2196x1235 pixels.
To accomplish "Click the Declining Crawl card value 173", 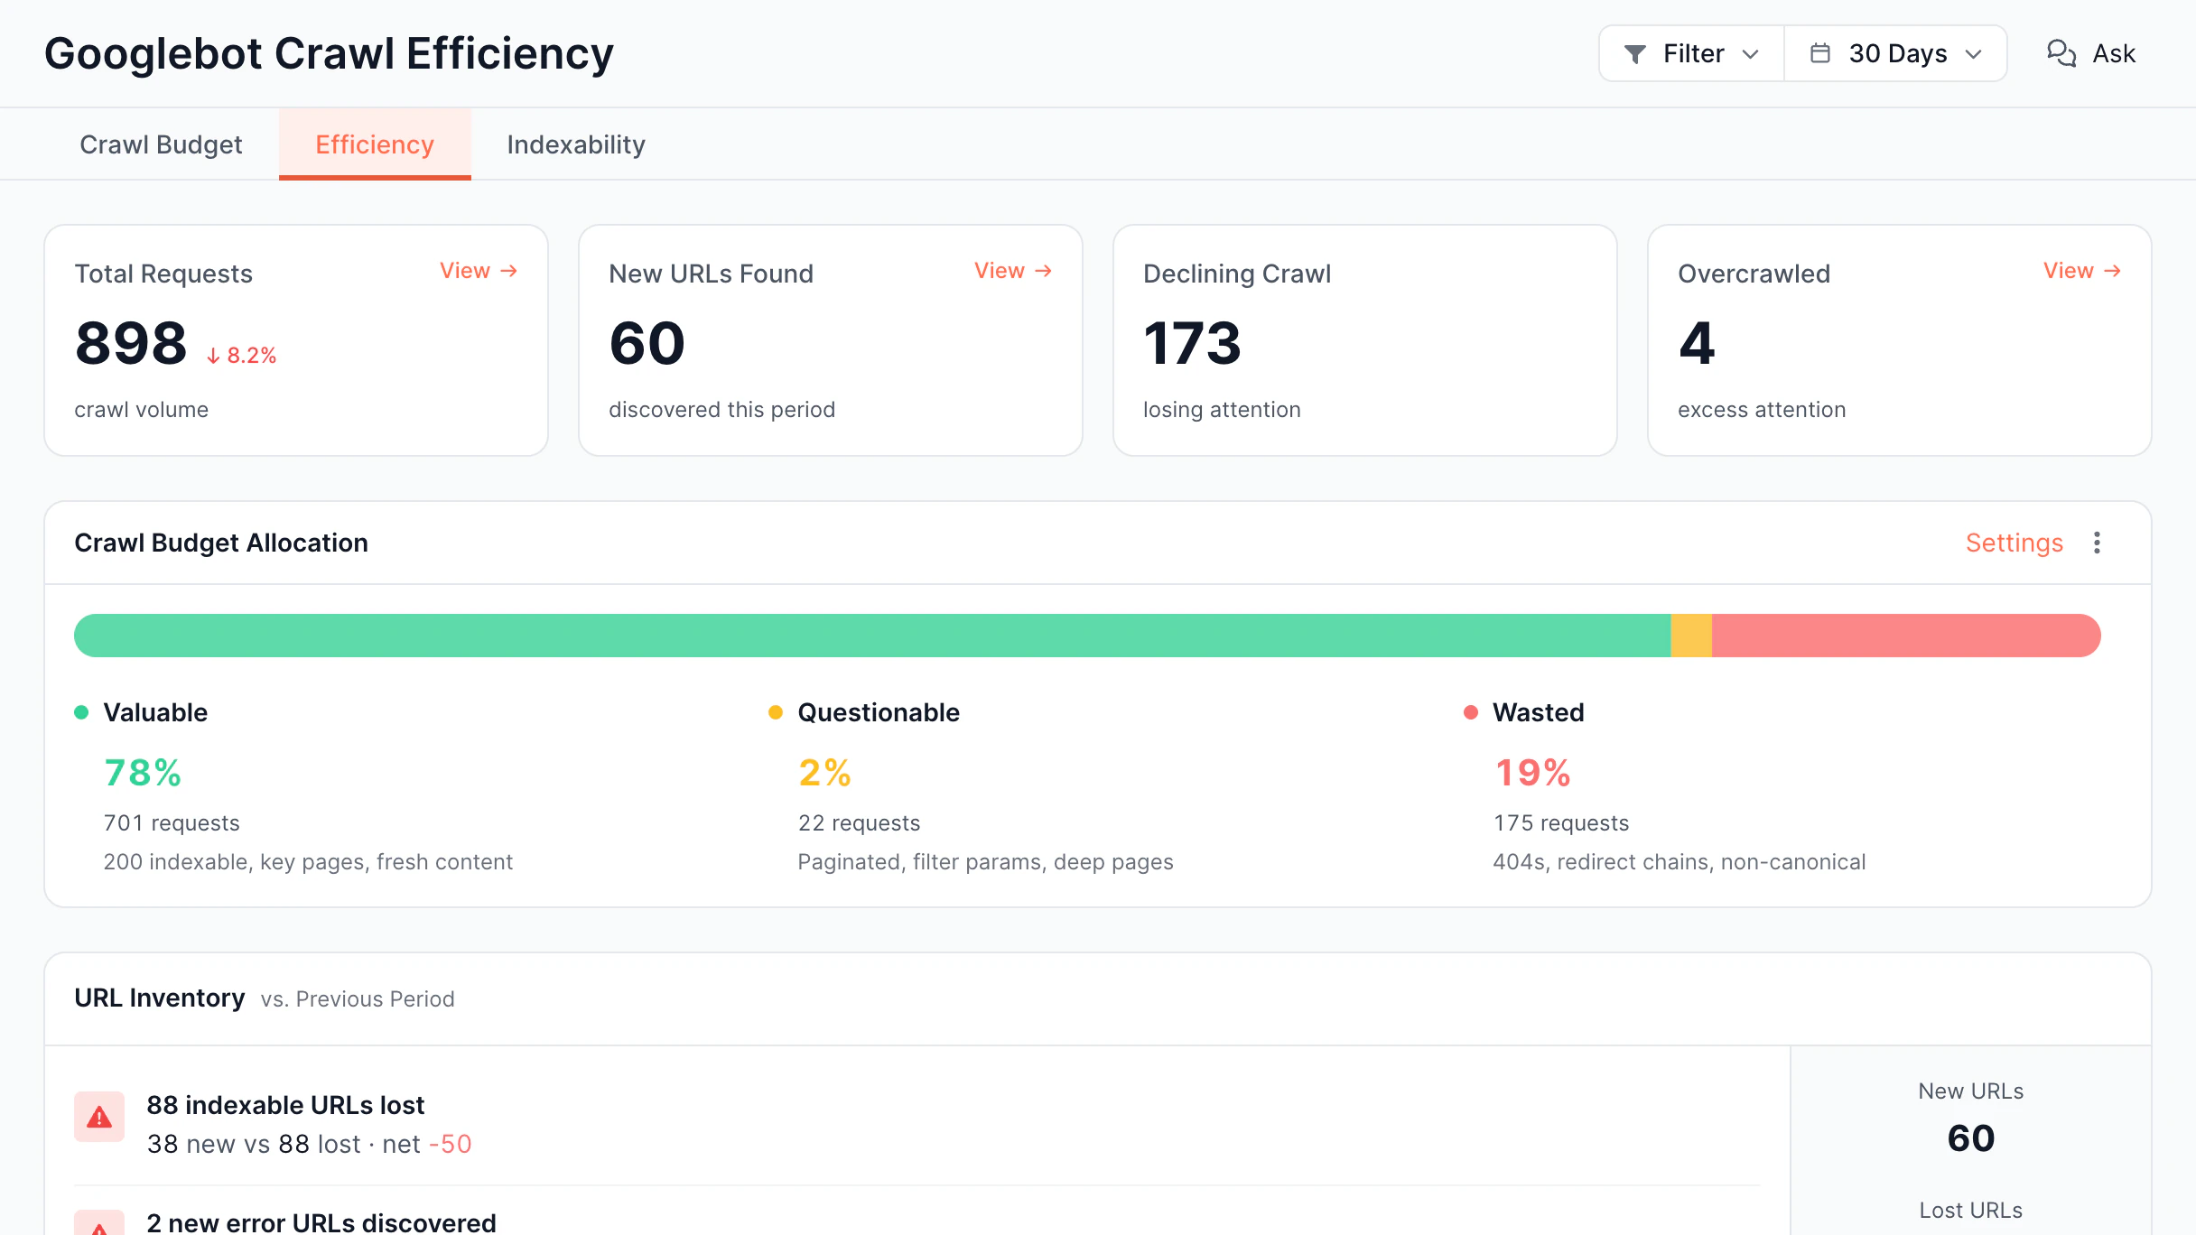I will point(1192,344).
